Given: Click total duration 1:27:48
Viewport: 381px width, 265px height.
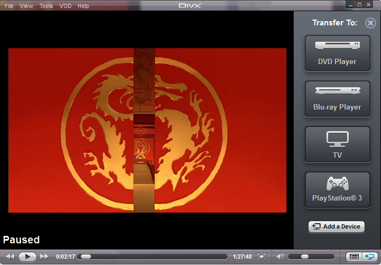Looking at the screenshot, I should point(242,257).
